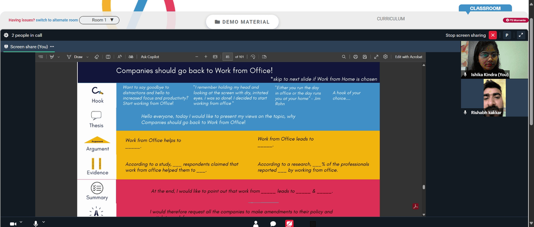This screenshot has width=534, height=227.
Task: Switch to the Curriculum tab
Action: tap(391, 19)
